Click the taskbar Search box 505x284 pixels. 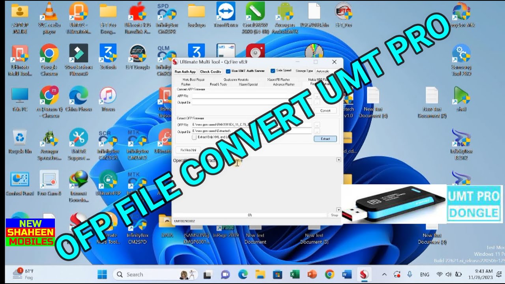click(x=156, y=274)
